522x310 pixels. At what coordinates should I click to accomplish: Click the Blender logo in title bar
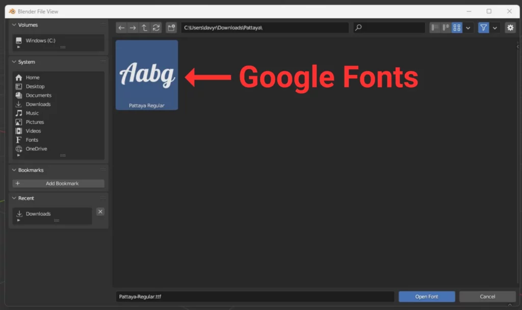click(12, 11)
